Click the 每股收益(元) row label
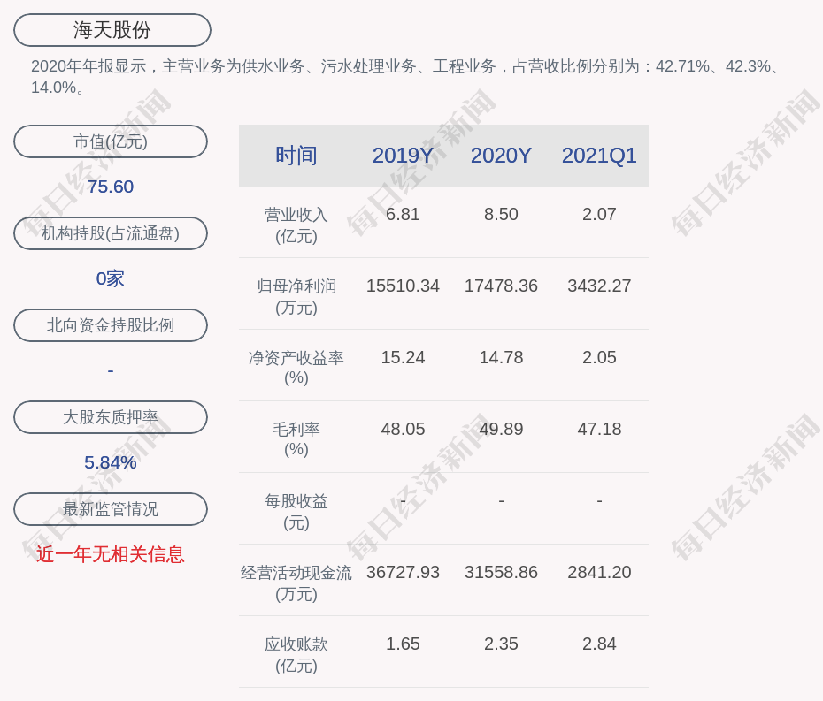Viewport: 823px width, 701px height. [296, 512]
